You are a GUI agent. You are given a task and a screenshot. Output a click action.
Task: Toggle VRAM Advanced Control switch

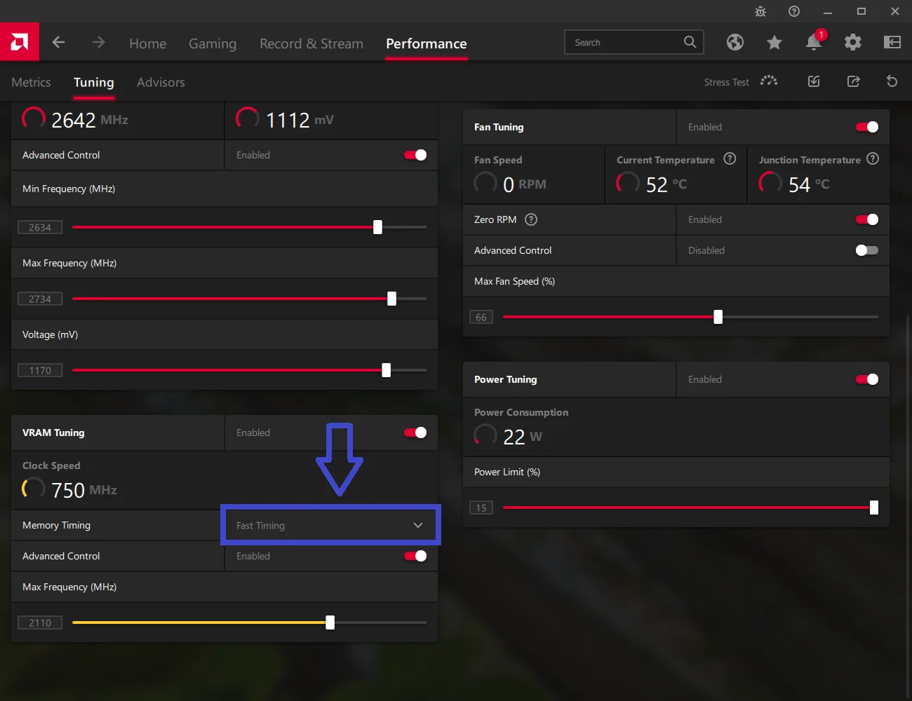[x=415, y=556]
